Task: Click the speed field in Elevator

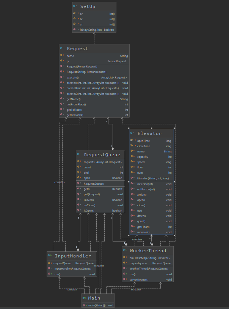Action: click(x=151, y=162)
